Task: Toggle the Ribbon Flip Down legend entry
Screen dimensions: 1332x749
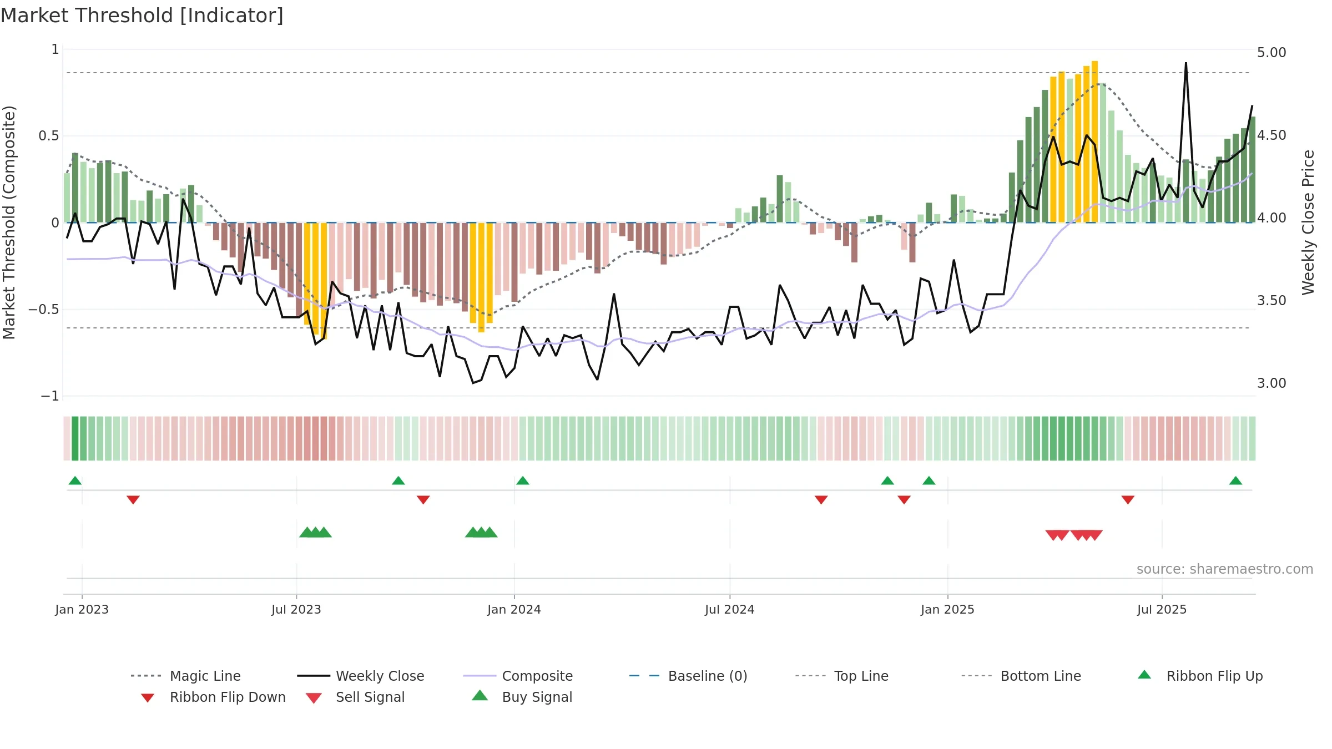Action: point(213,697)
